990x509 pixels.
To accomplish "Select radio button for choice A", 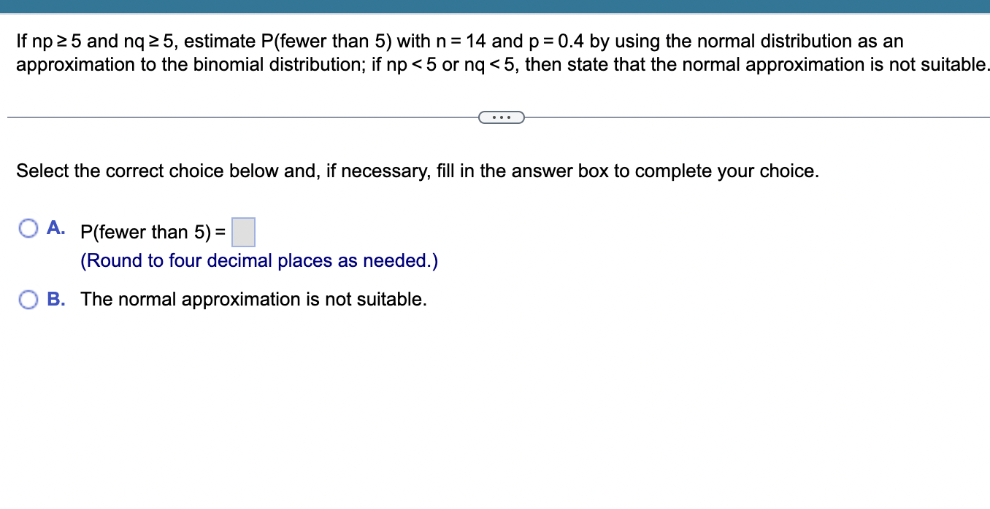I will (x=28, y=228).
